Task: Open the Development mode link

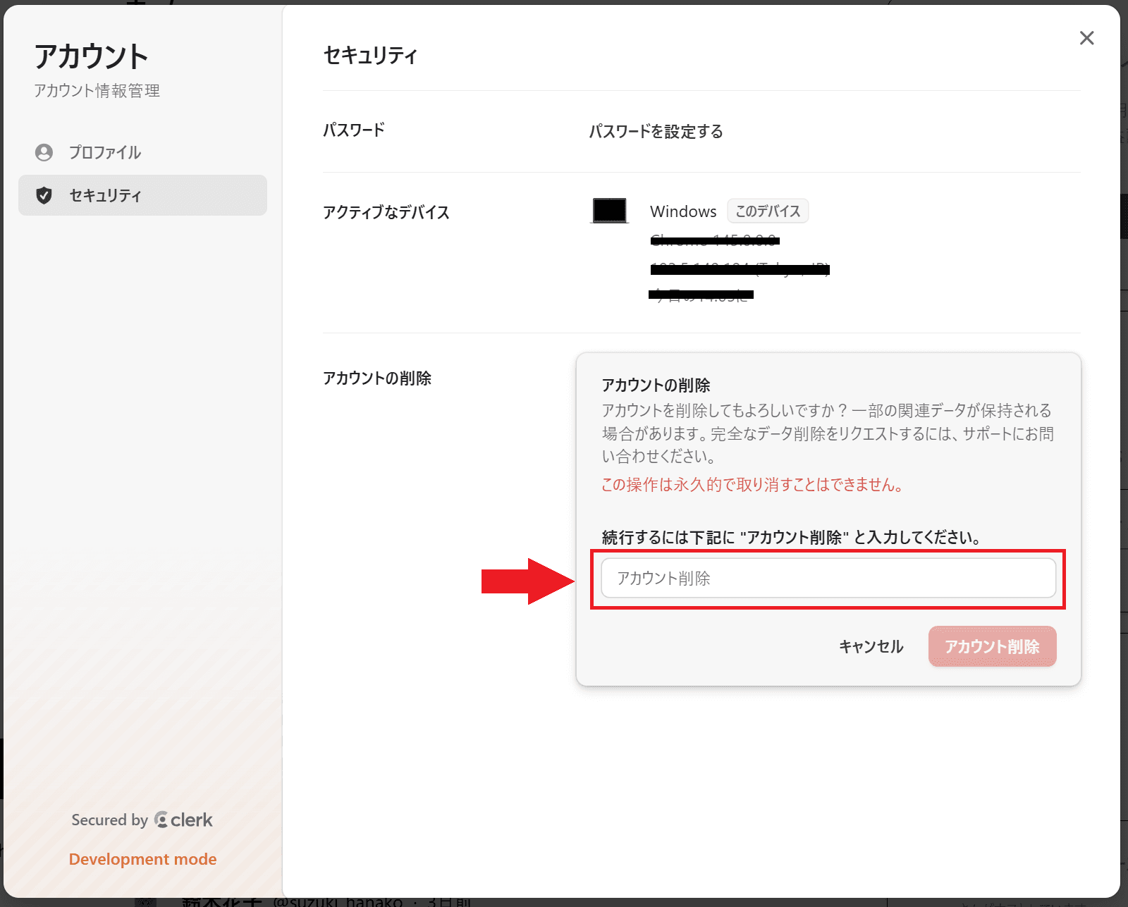Action: pos(142,858)
